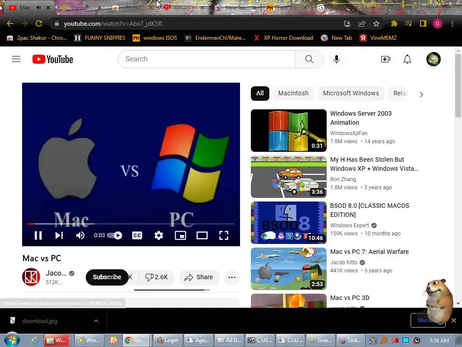The image size is (462, 347).
Task: Open FUNNY SNIPPIES bookmark
Action: [x=100, y=38]
